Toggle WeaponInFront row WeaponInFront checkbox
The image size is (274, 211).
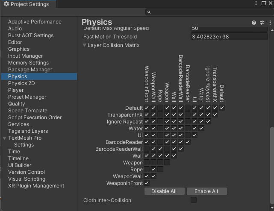[147, 183]
